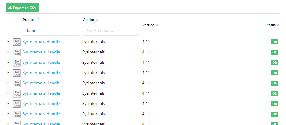Select the '4.11' version cell in the sixth row
This screenshot has height=125, width=286.
[x=146, y=93]
